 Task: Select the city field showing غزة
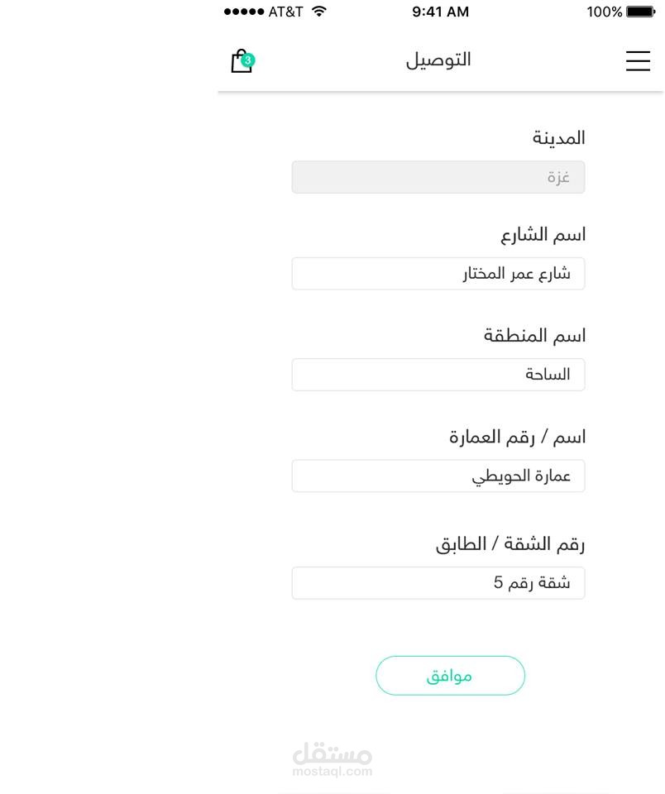[438, 177]
